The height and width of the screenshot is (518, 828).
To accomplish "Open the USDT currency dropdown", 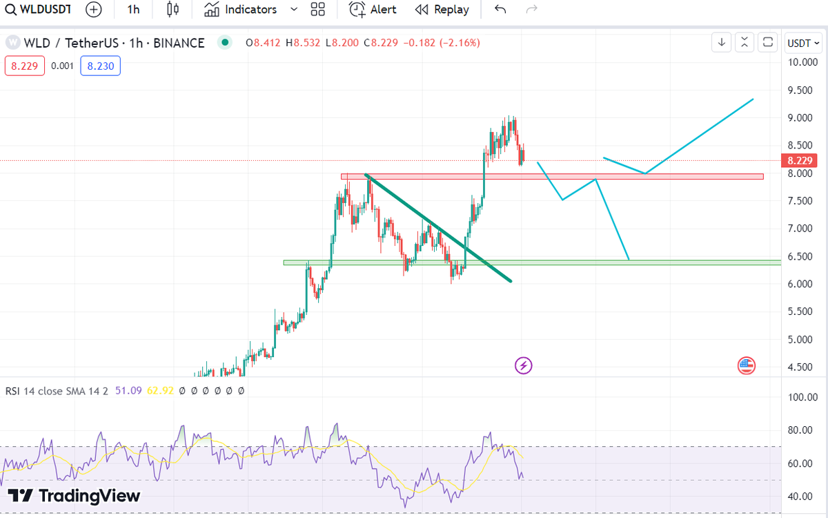I will tap(803, 43).
